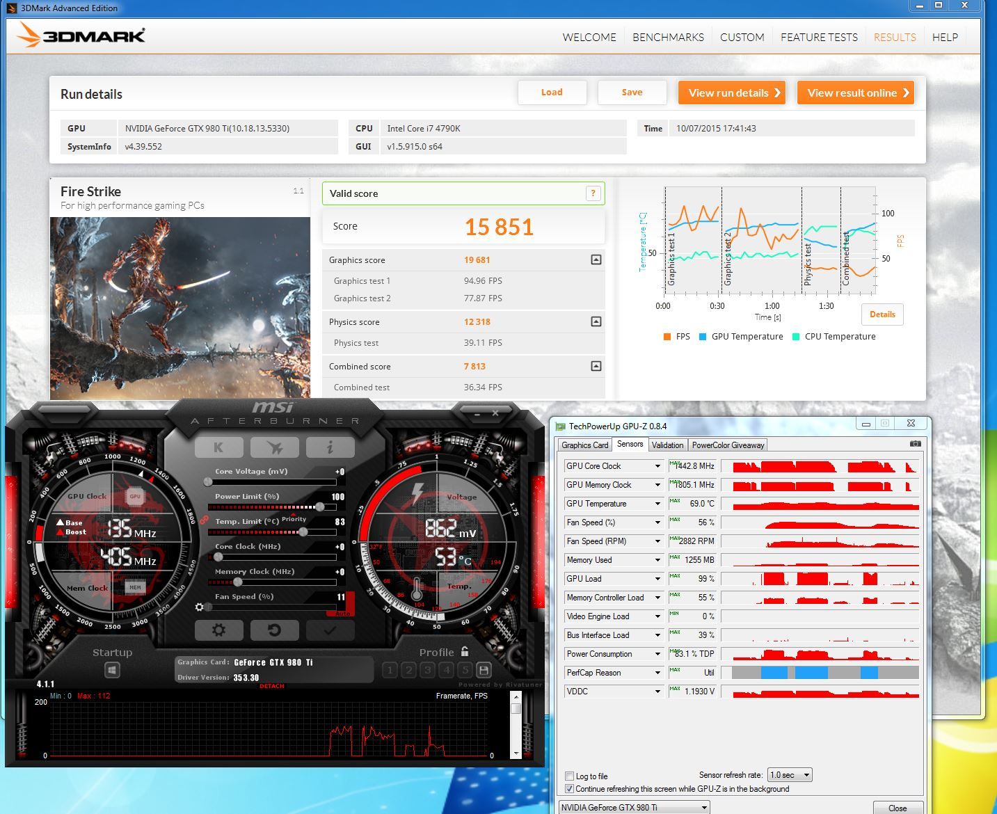This screenshot has height=814, width=997.
Task: Open the Power Consumption sensor dropdown
Action: (657, 654)
